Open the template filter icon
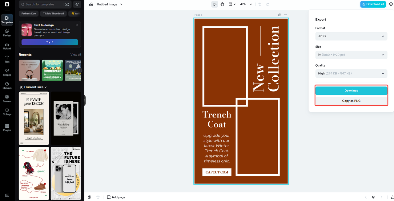Image resolution: width=394 pixels, height=201 pixels. coord(77,4)
